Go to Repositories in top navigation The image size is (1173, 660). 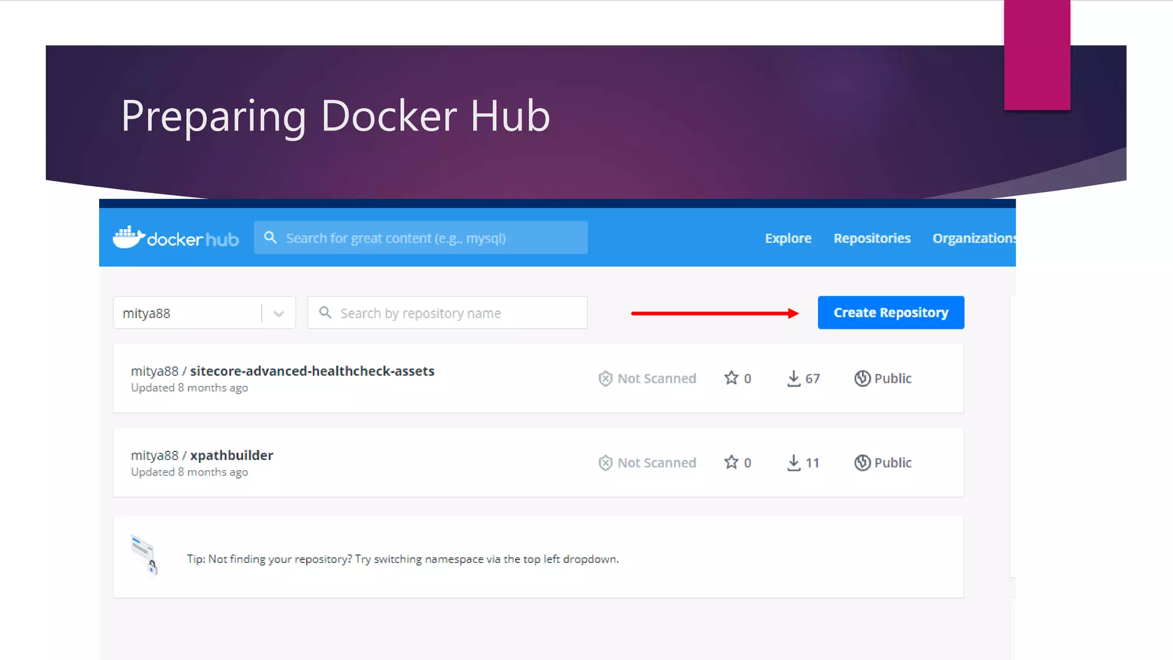[872, 238]
